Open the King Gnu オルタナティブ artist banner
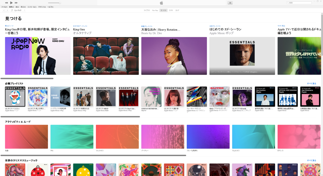The width and height of the screenshot is (323, 176). (x=106, y=56)
